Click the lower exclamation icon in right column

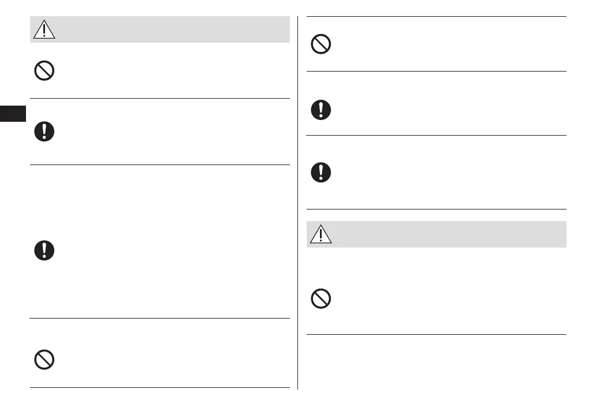(321, 173)
